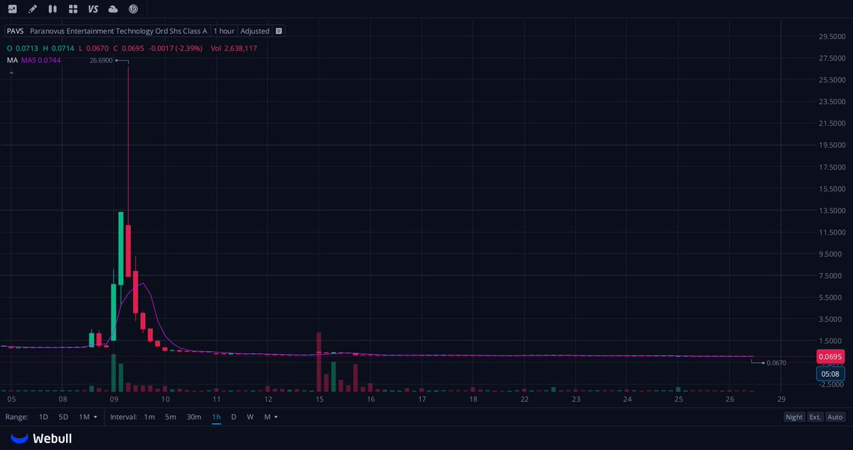
Task: Click the circular replay icon
Action: point(134,9)
